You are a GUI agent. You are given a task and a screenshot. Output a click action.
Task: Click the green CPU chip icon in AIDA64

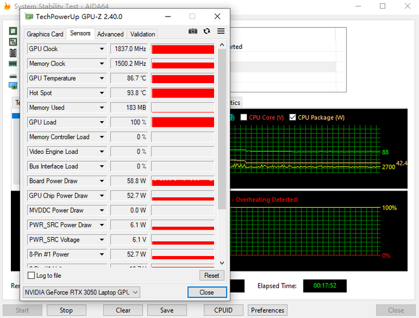pos(13,32)
